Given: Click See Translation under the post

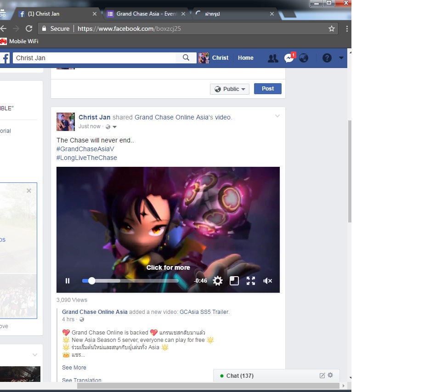Looking at the screenshot, I should pyautogui.click(x=82, y=380).
